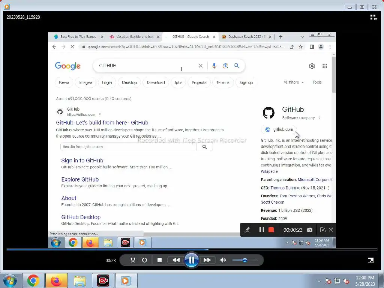Mute the media player sound
Viewport: 384px width, 288px height.
click(223, 260)
